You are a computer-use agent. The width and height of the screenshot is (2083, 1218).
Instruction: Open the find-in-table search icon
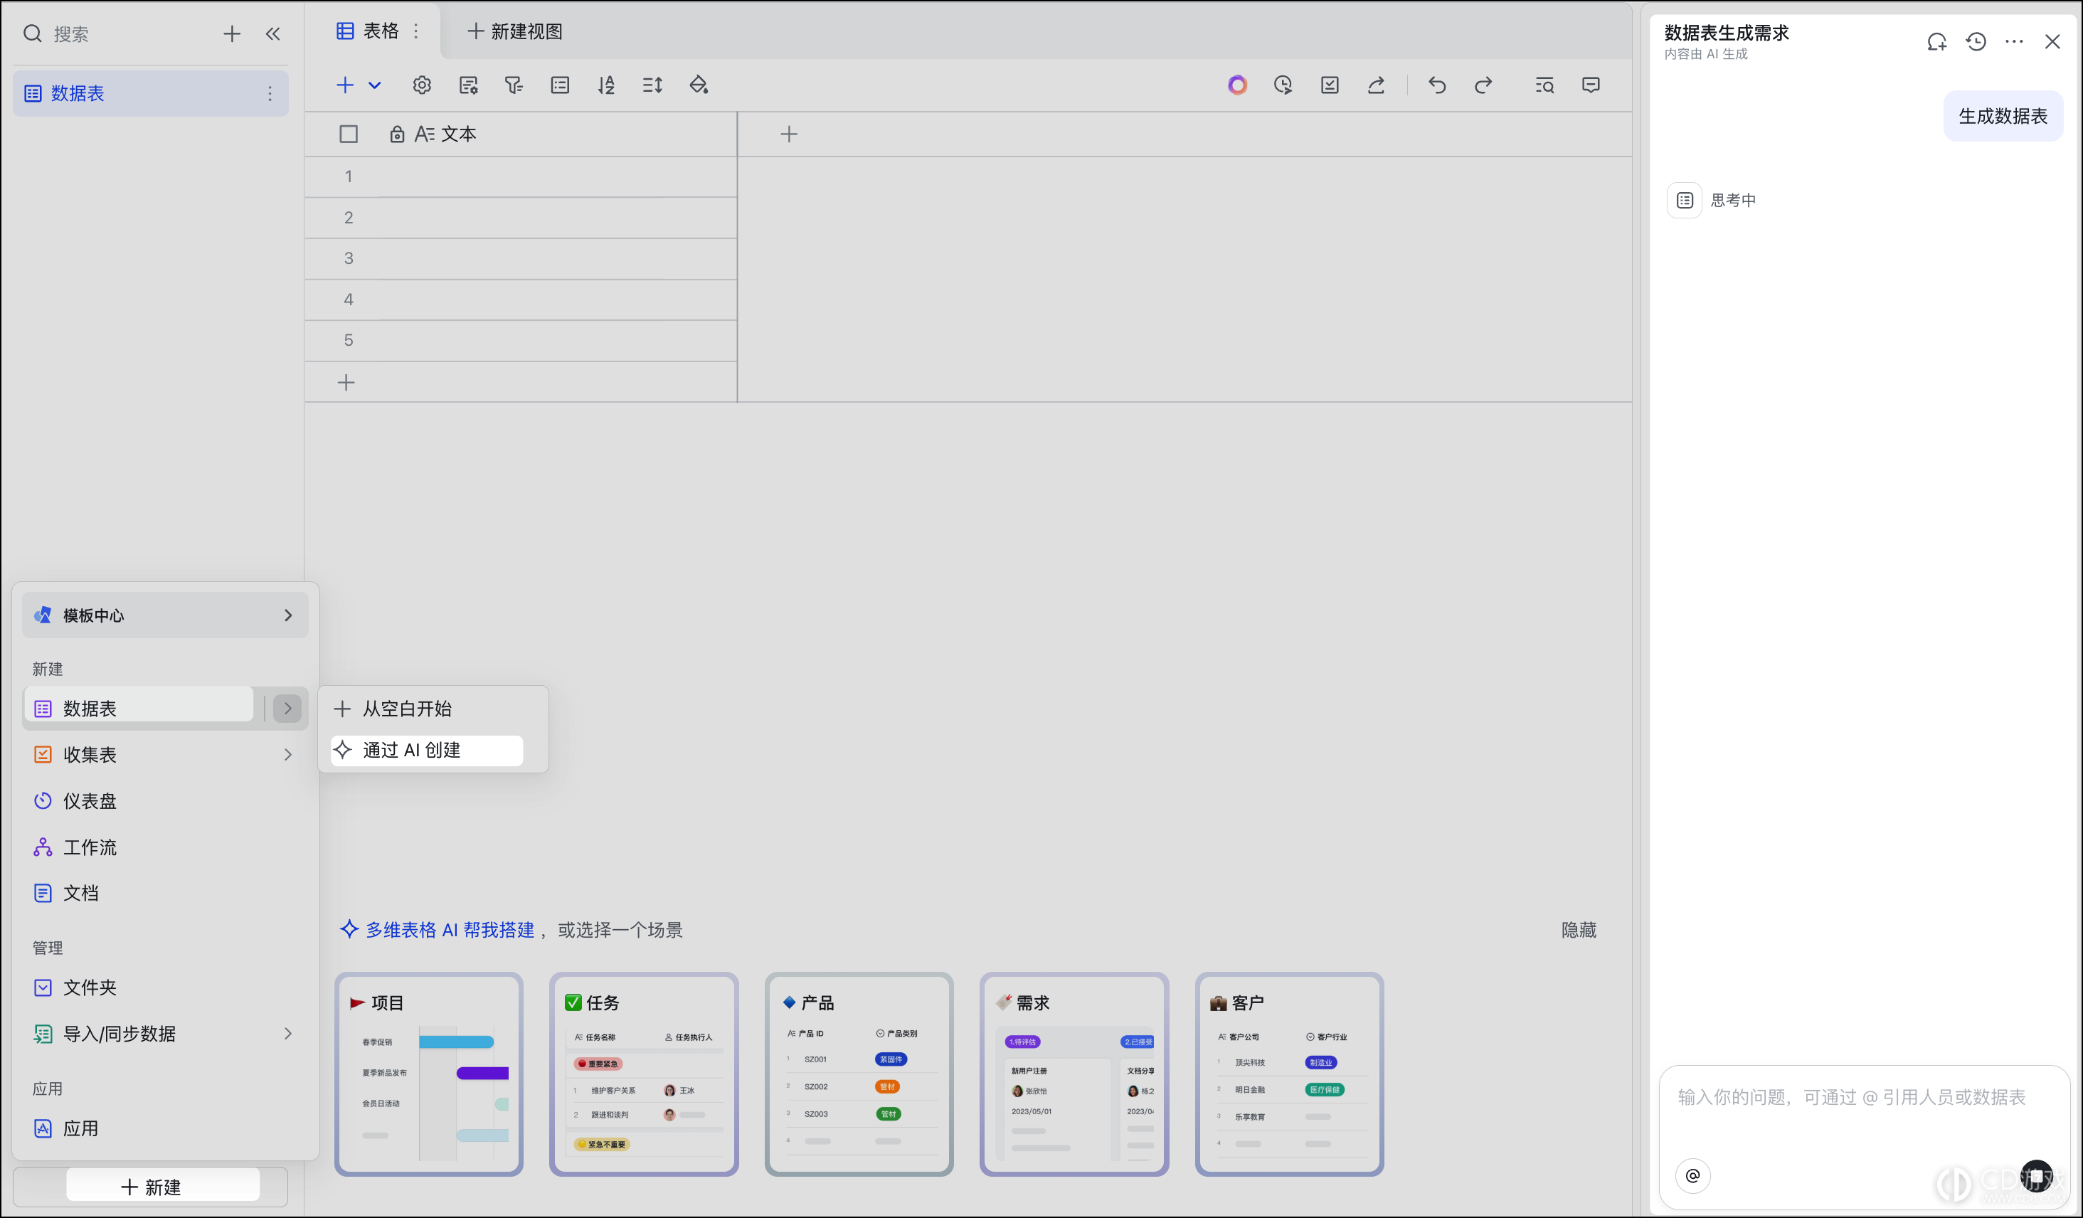(1544, 85)
